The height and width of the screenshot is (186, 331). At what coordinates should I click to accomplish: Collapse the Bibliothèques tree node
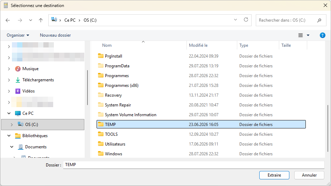pyautogui.click(x=9, y=136)
